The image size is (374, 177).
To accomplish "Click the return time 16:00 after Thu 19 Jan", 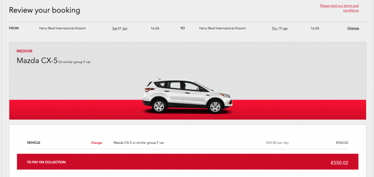I will click(315, 28).
